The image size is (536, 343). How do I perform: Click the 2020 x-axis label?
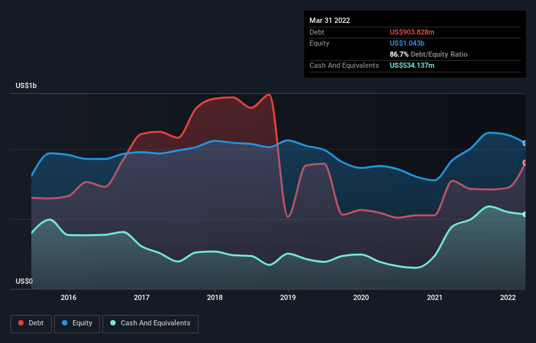pos(361,297)
